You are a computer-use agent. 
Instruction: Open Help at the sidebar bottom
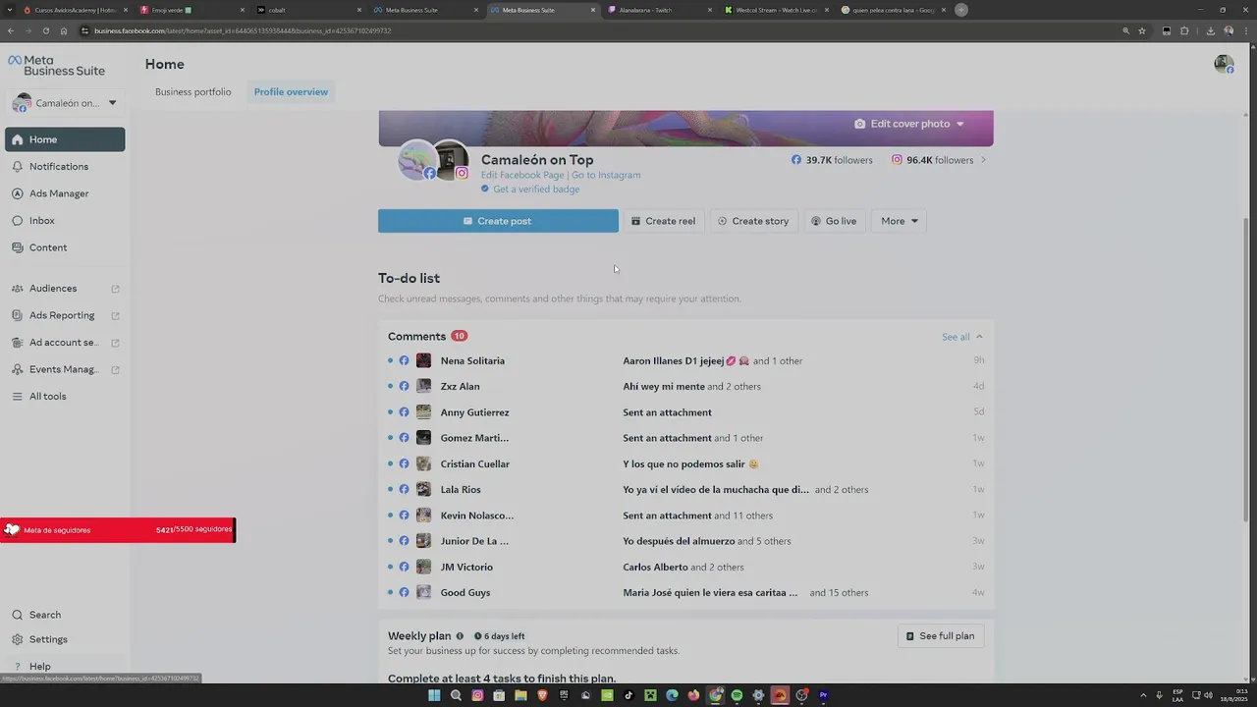coord(65,666)
